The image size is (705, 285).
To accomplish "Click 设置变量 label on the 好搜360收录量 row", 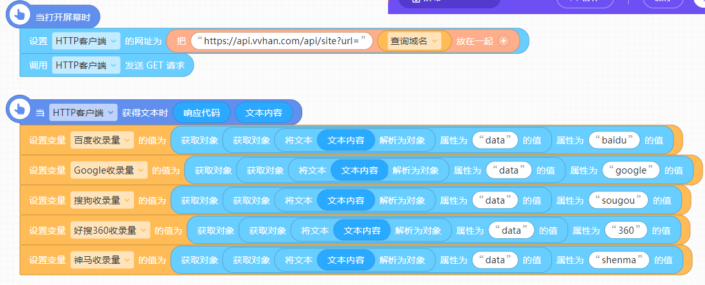I will 47,230.
